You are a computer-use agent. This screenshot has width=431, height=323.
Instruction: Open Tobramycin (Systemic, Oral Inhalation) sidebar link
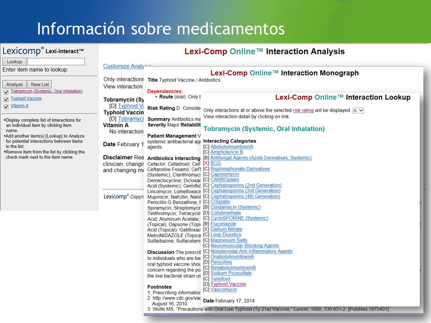(x=46, y=91)
